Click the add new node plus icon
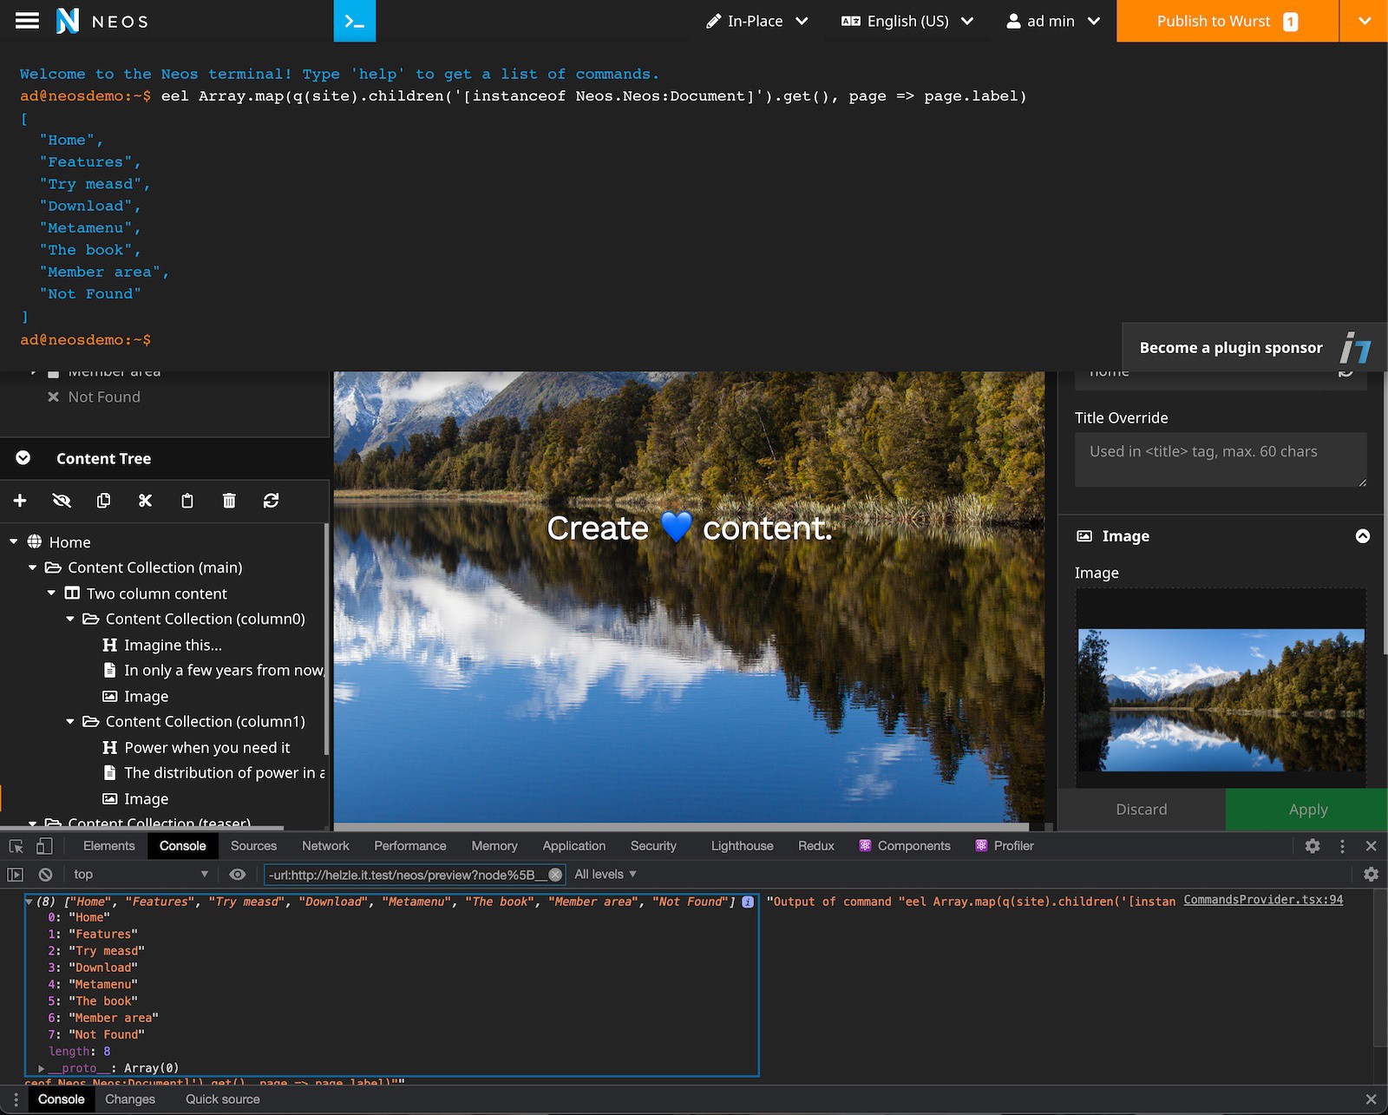Screen dimensions: 1388x1115 click(x=20, y=501)
